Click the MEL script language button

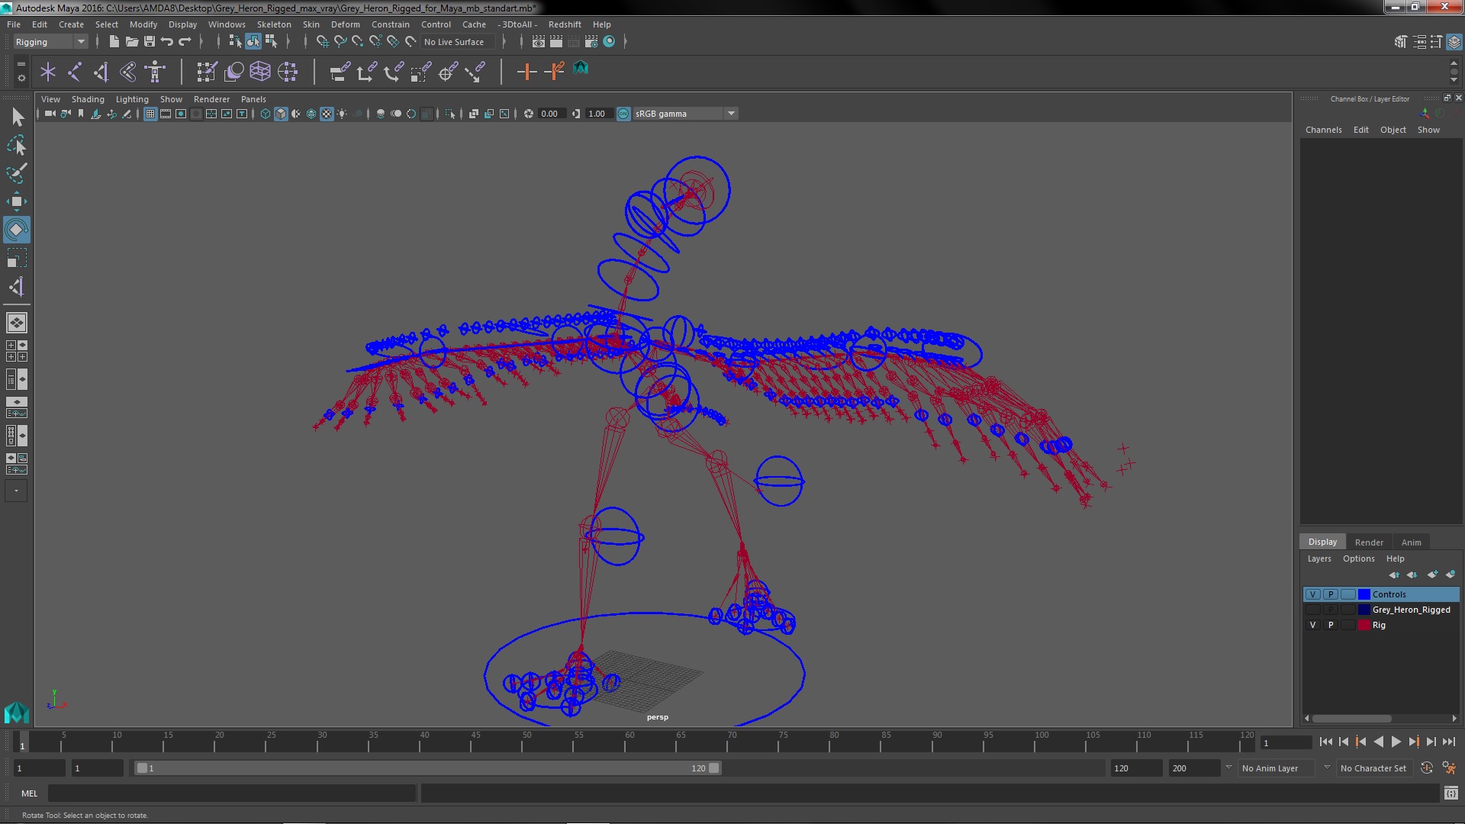[x=29, y=793]
